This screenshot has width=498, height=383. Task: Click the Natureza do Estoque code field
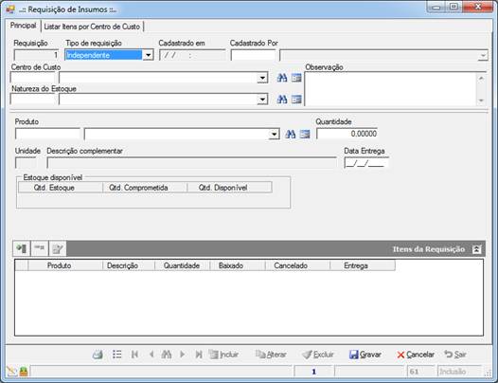click(x=33, y=100)
